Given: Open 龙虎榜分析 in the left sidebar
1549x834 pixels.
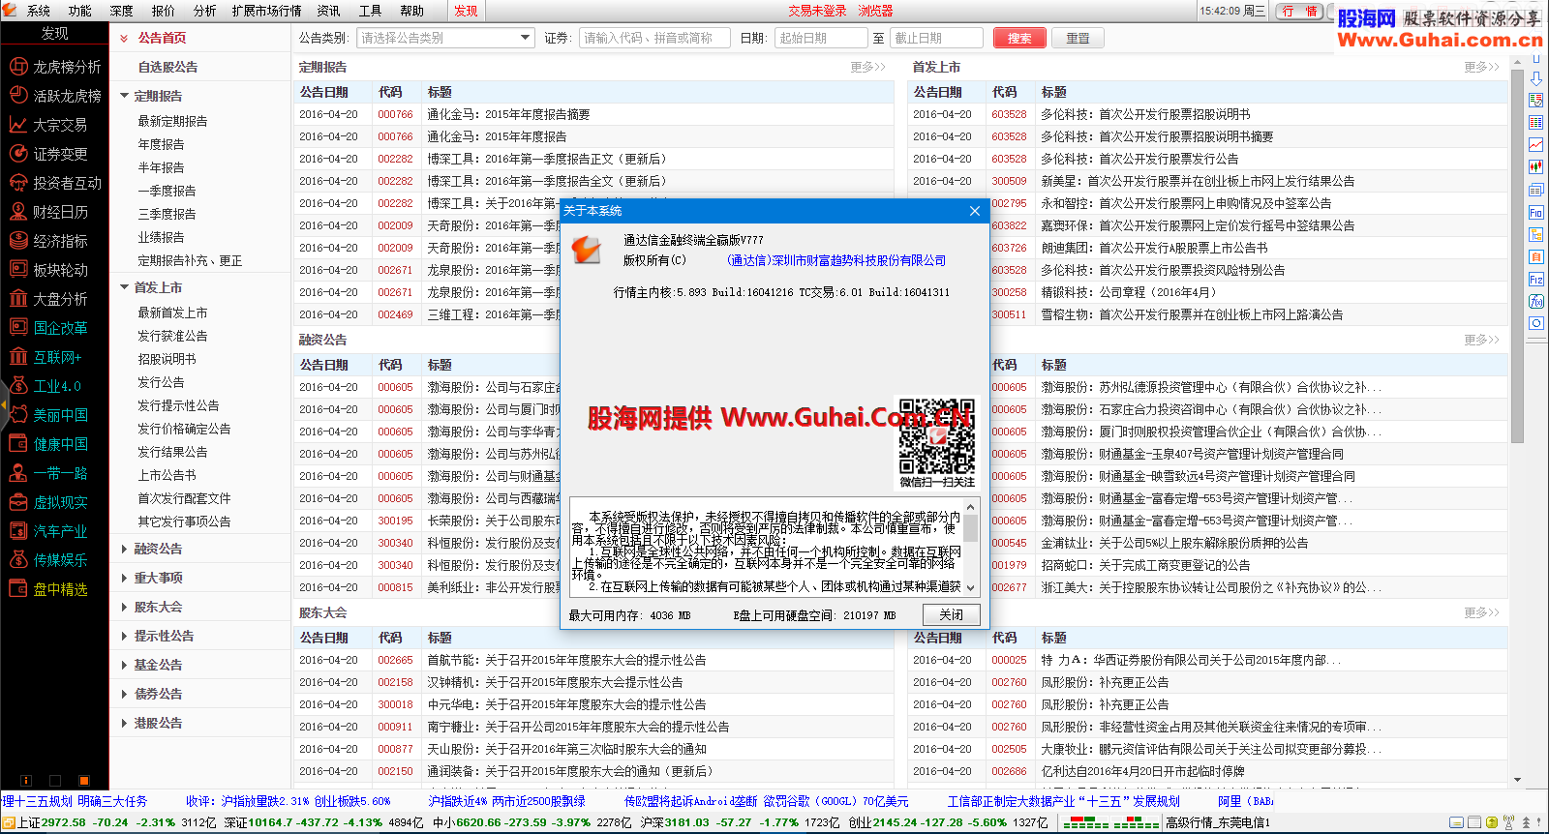Looking at the screenshot, I should click(x=55, y=67).
